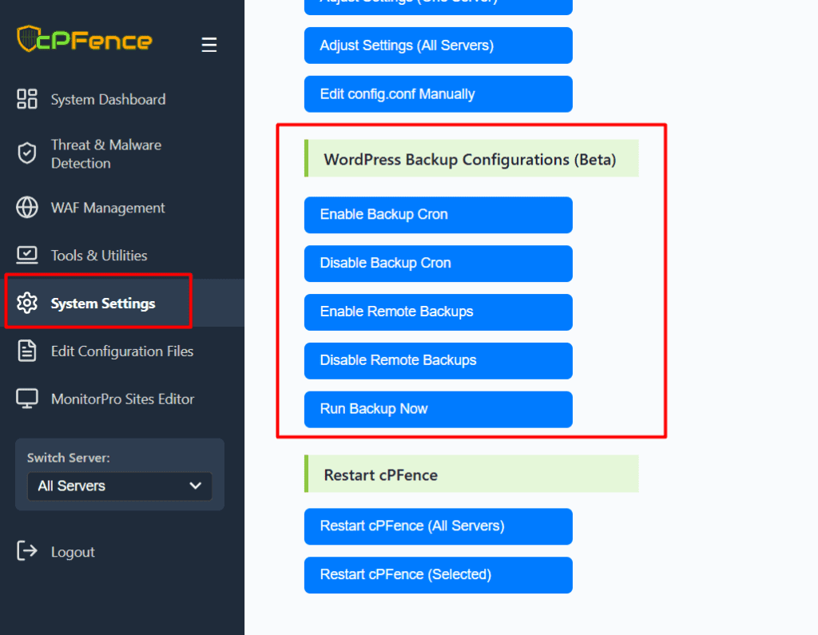Toggle the hamburger sidebar menu icon
The width and height of the screenshot is (818, 635).
[x=209, y=45]
